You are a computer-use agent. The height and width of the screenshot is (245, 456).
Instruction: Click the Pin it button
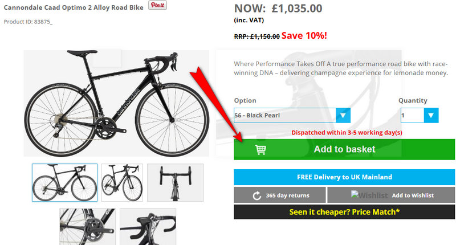point(157,5)
